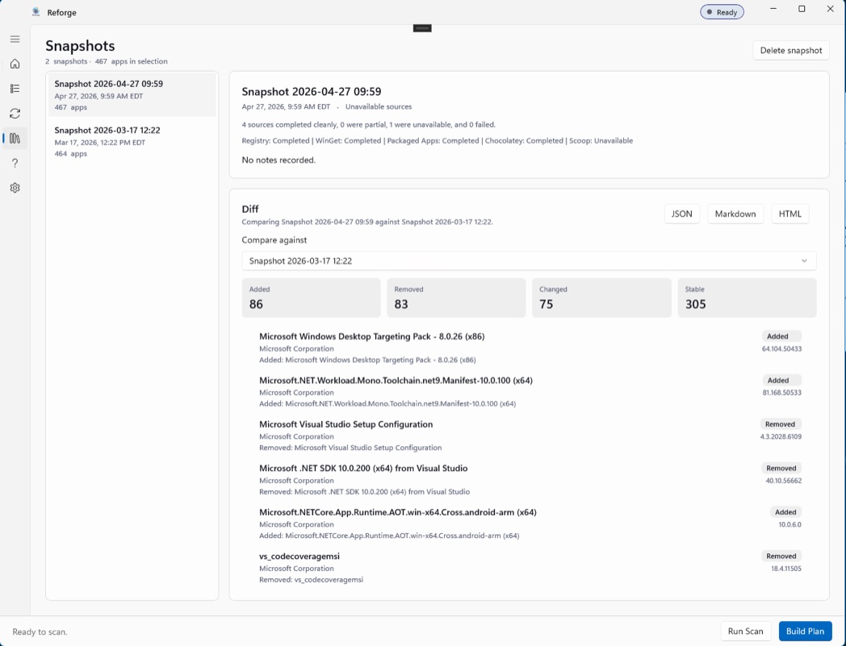
Task: Click version 81.168.50533 value
Action: click(x=781, y=393)
